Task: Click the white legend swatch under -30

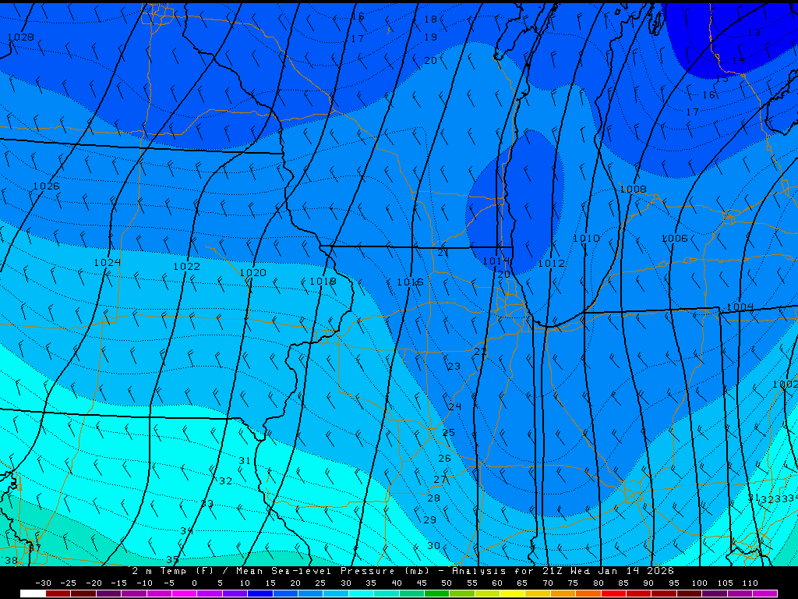Action: coord(33,594)
